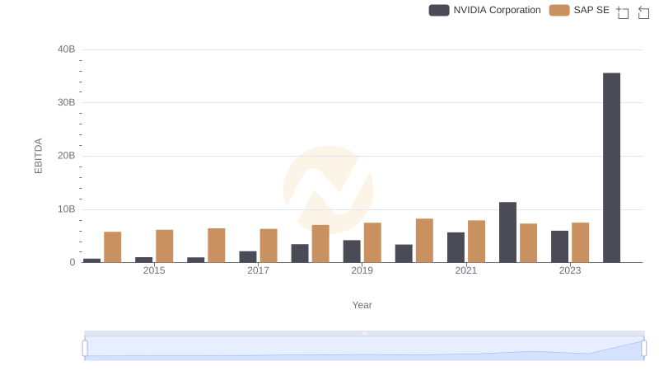This screenshot has height=380, width=659.
Task: Click the NVIDIA bar for 2020
Action: pos(404,254)
